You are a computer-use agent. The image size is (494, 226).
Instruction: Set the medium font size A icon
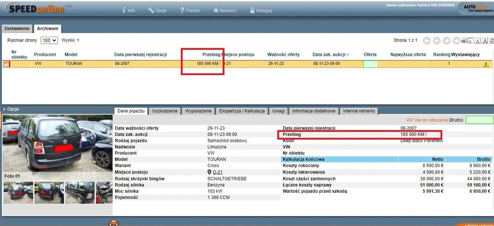pos(478,40)
